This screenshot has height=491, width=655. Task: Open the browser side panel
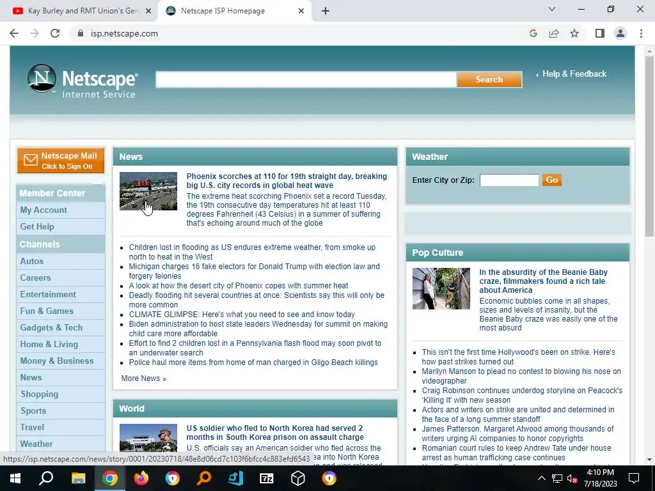pos(600,33)
